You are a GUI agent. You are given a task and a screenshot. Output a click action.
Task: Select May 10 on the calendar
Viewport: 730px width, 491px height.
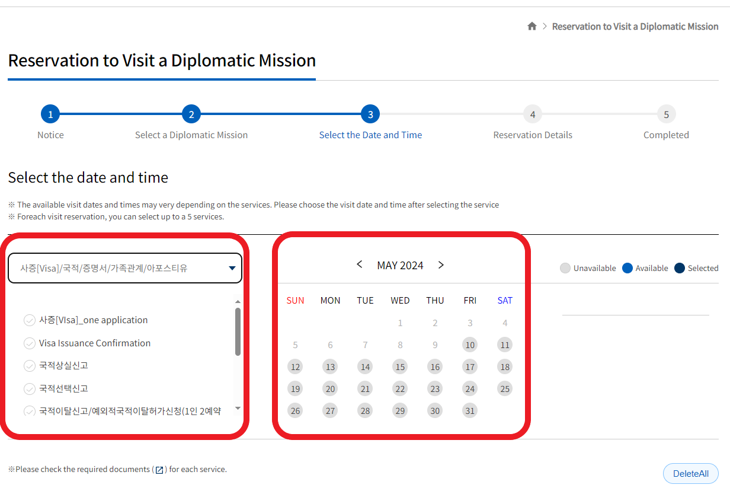(470, 345)
